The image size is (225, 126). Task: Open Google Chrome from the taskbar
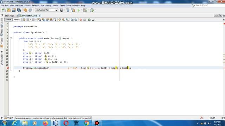coord(86,123)
